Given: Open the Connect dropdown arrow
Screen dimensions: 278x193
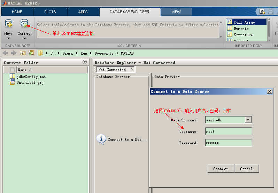Looking at the screenshot, I should click(25, 38).
